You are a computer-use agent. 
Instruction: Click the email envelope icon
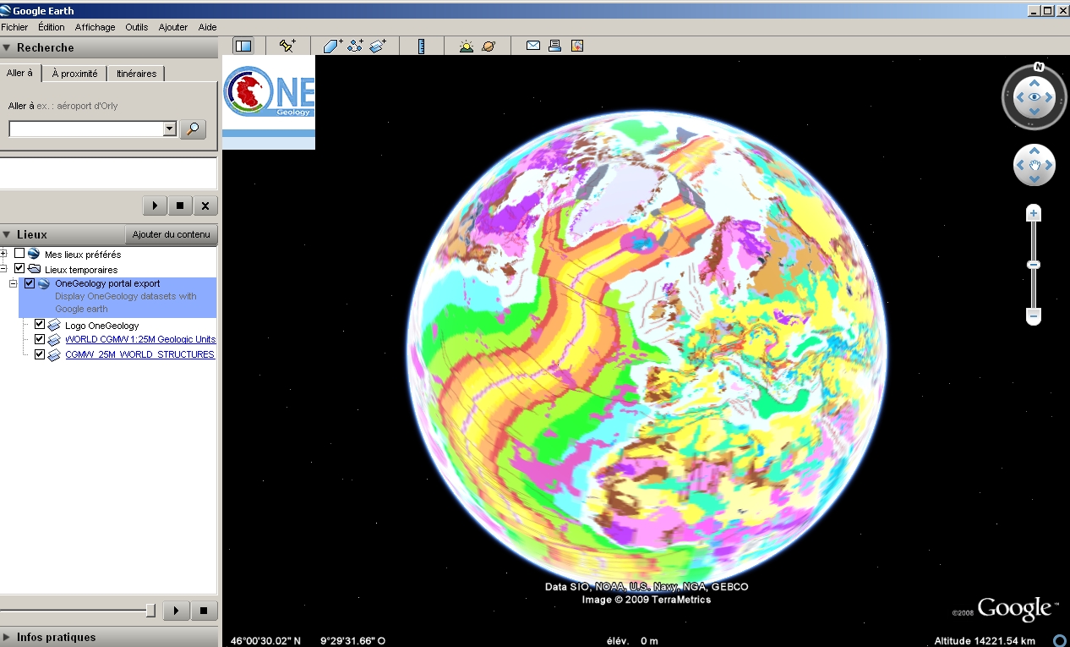pyautogui.click(x=533, y=46)
